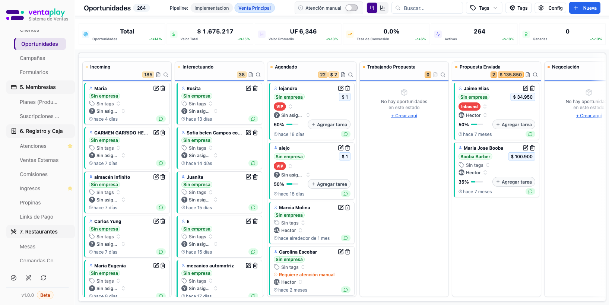The height and width of the screenshot is (305, 609).
Task: Expand 5. Membresías sidebar section
Action: pyautogui.click(x=41, y=87)
